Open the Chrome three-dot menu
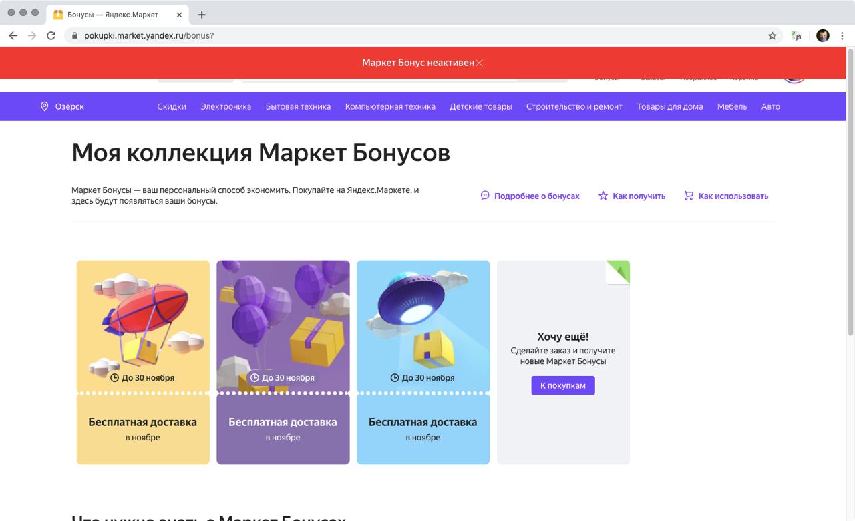This screenshot has width=855, height=521. (x=843, y=35)
